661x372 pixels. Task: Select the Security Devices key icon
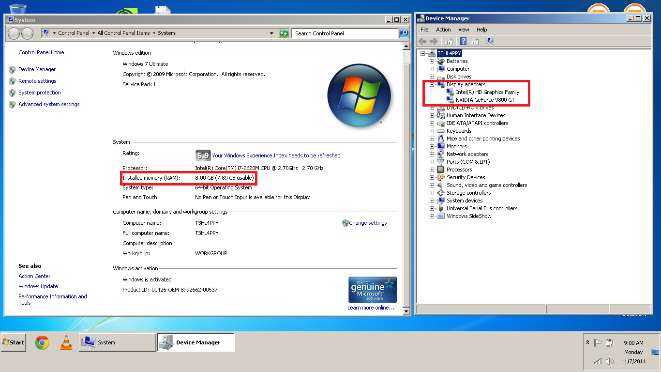441,177
